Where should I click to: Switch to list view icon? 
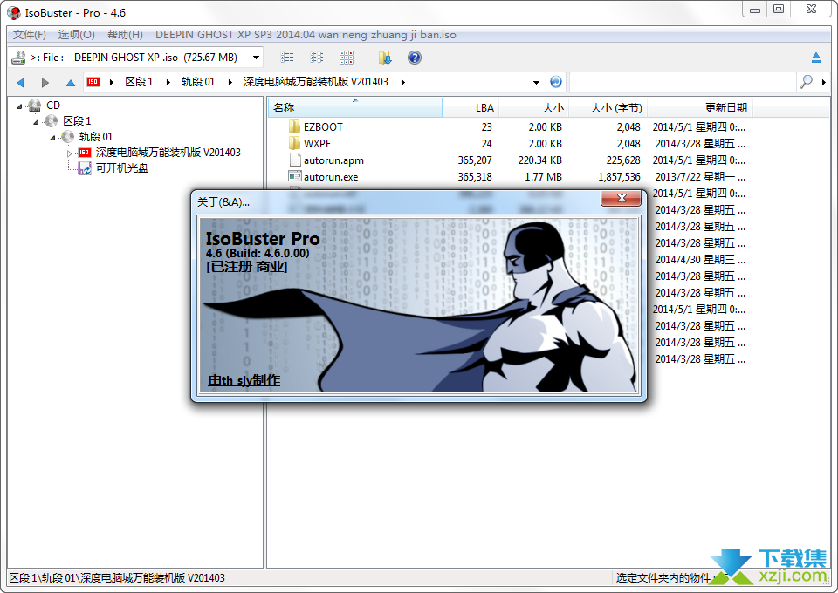coord(287,58)
